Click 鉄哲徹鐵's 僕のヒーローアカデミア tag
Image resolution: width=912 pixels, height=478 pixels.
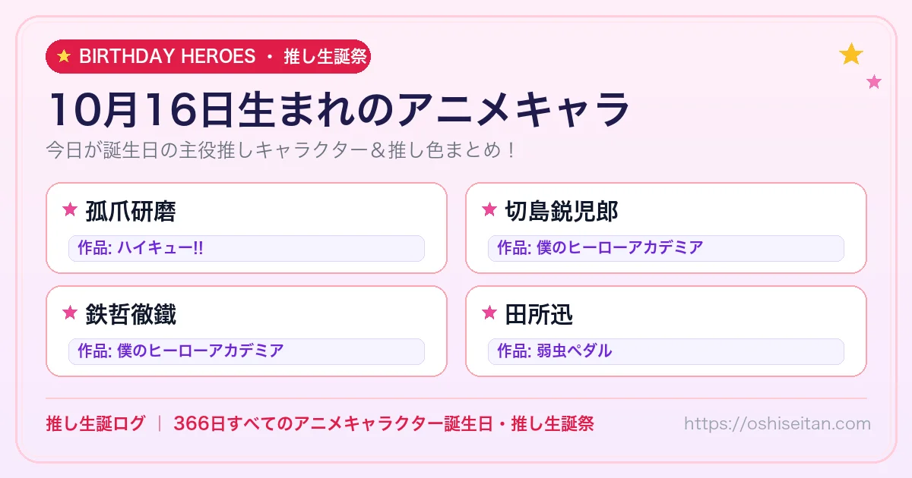click(246, 351)
